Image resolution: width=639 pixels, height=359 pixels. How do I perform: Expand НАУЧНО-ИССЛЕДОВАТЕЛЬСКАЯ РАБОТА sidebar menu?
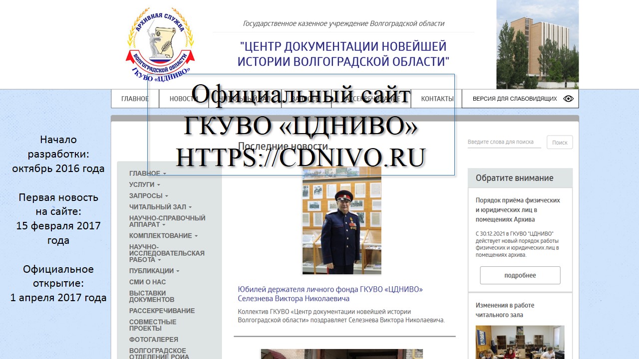(167, 253)
